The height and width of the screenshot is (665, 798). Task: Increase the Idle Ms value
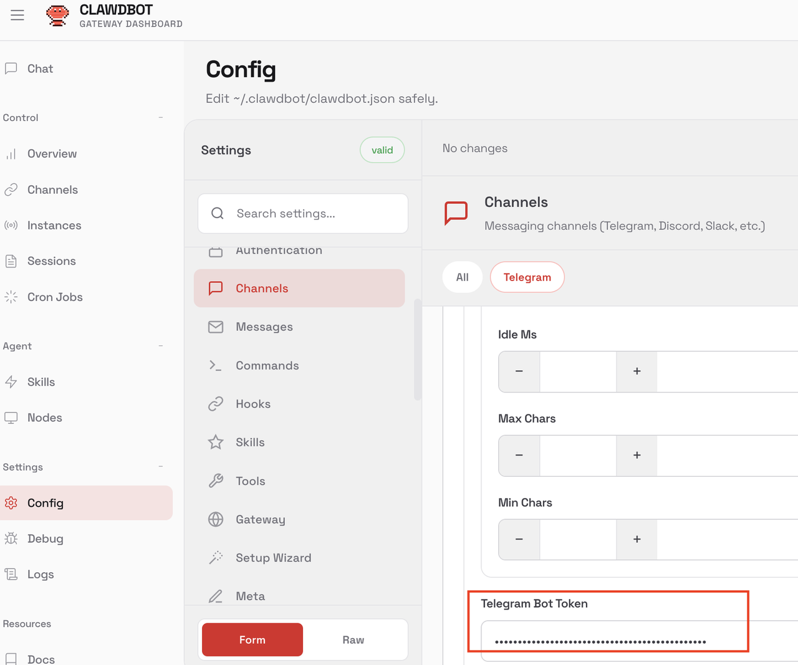click(637, 371)
